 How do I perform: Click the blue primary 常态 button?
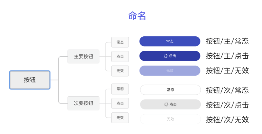[x=170, y=41]
